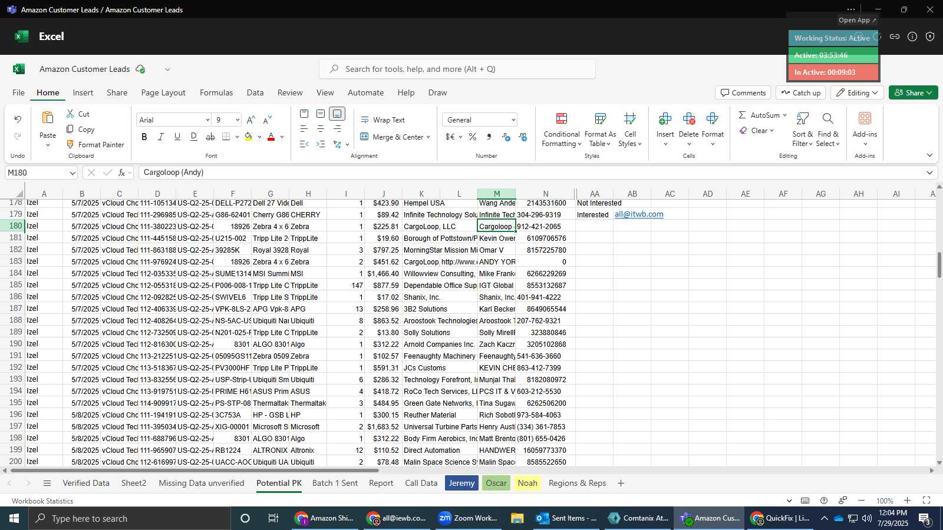This screenshot has width=943, height=530.
Task: Click the green Share button
Action: tap(914, 92)
